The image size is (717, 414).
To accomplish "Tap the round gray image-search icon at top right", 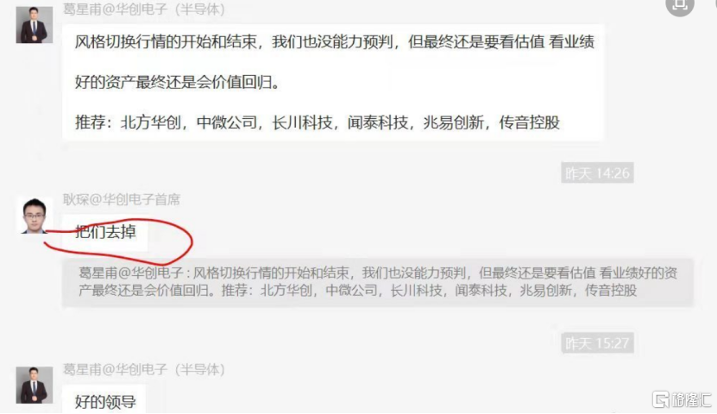I will pos(680,5).
